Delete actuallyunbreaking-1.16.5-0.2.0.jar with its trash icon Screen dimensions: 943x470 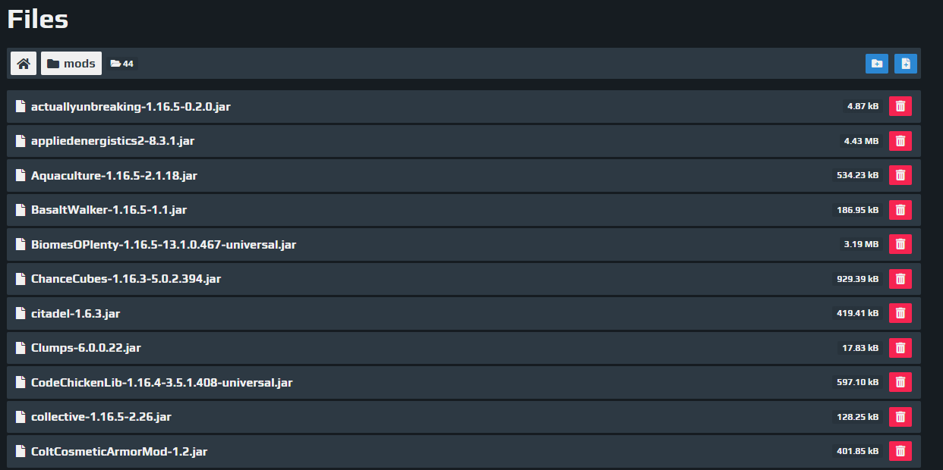900,107
